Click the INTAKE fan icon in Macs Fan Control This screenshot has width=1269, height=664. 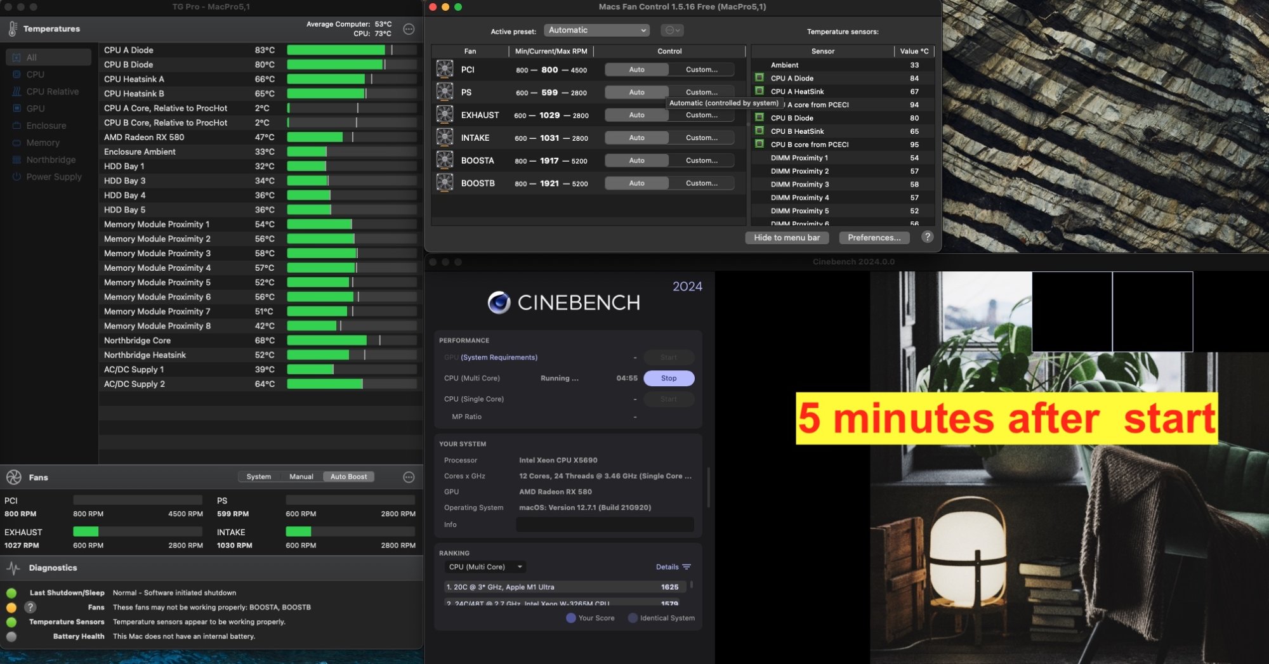[x=445, y=138]
